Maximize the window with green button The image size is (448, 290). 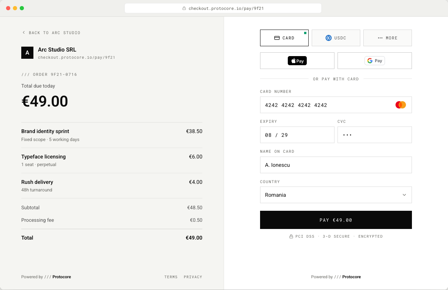22,8
